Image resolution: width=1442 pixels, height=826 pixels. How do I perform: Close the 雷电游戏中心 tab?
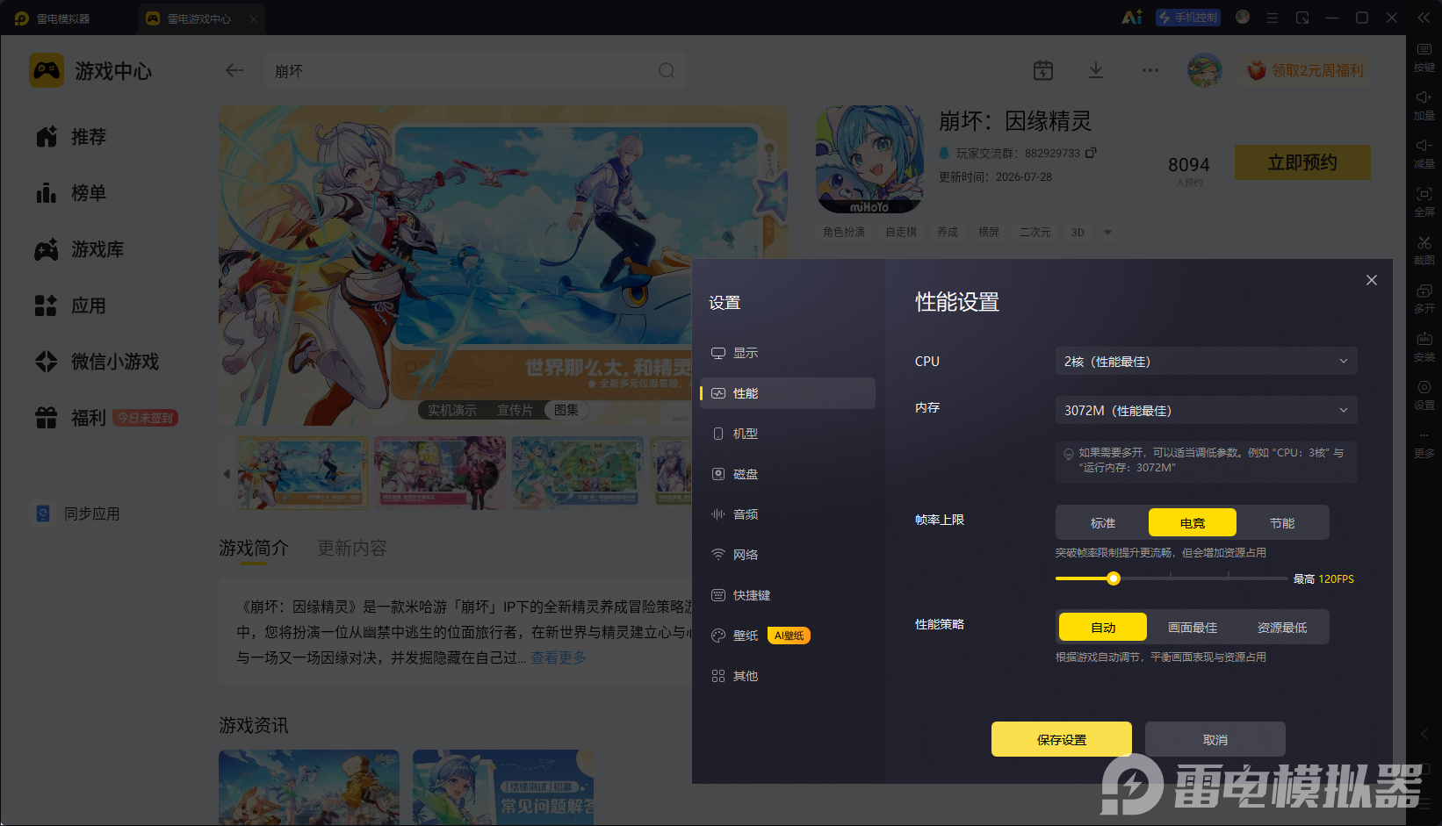click(254, 18)
